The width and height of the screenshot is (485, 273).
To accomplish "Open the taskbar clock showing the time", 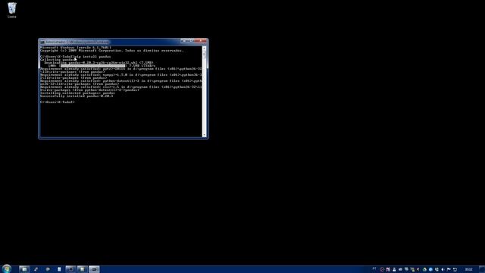I will pyautogui.click(x=468, y=269).
